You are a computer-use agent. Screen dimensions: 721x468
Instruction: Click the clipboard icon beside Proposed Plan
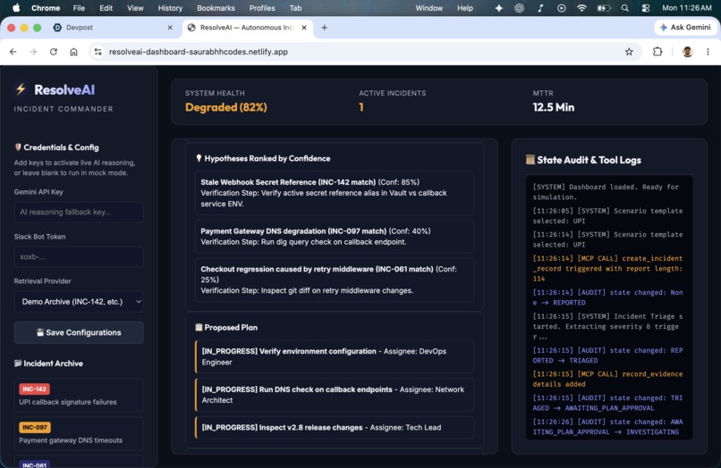(199, 328)
